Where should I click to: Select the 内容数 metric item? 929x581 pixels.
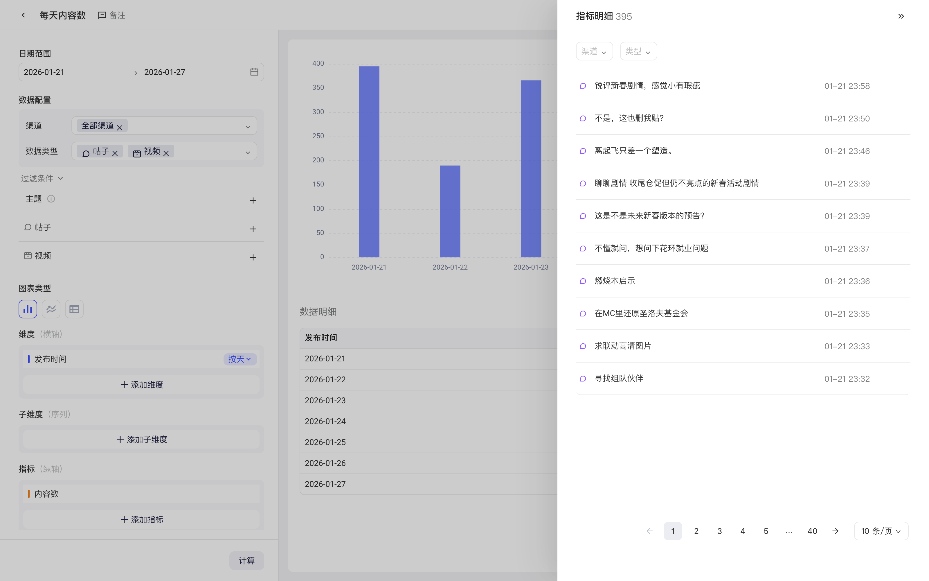coord(141,494)
